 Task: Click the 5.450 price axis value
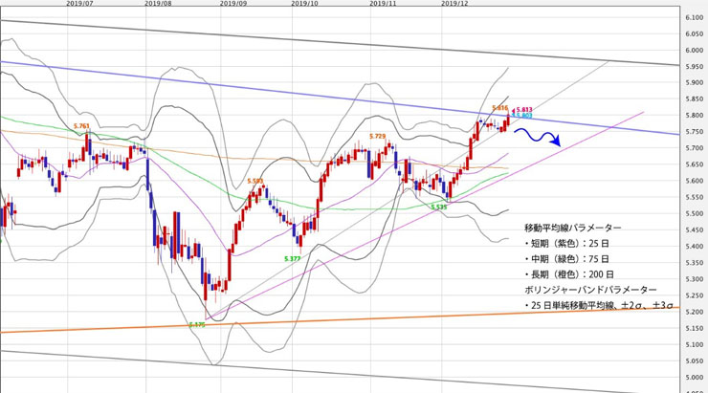(694, 229)
